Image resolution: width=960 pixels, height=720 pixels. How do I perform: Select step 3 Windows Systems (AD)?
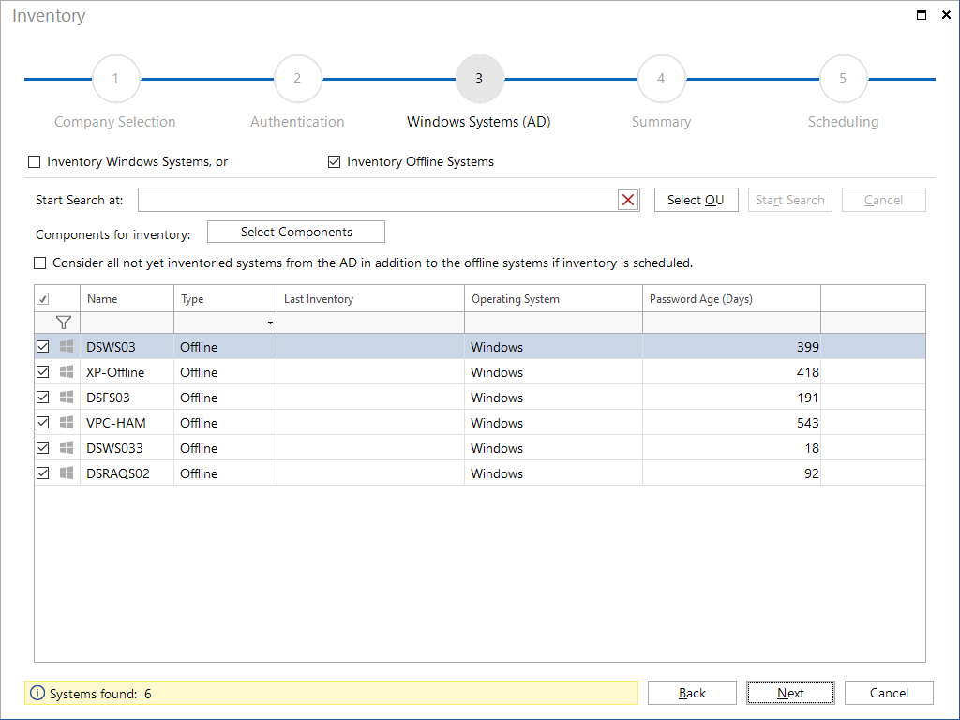coord(479,79)
